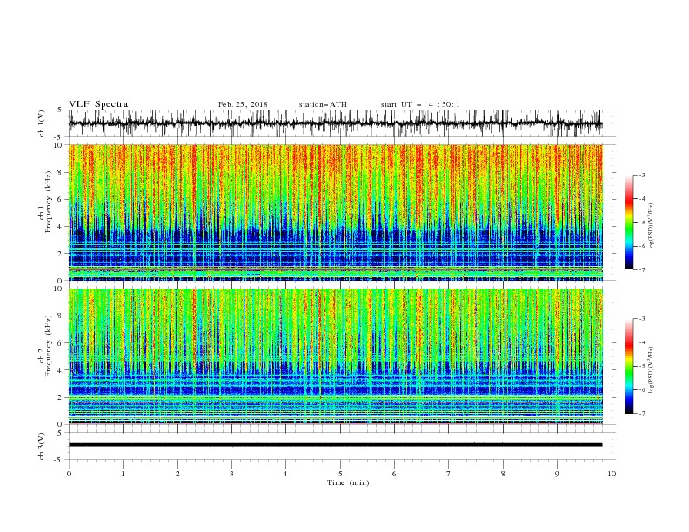Screen dimensions: 689x532
Task: Click the 'start UT = 4:50:1' label
Action: [419, 104]
